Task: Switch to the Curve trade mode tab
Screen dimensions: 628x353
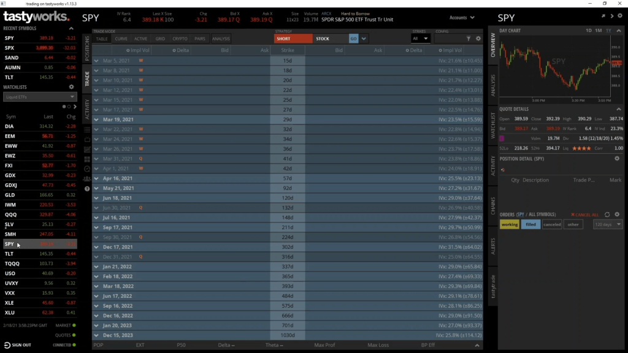Action: pyautogui.click(x=121, y=39)
